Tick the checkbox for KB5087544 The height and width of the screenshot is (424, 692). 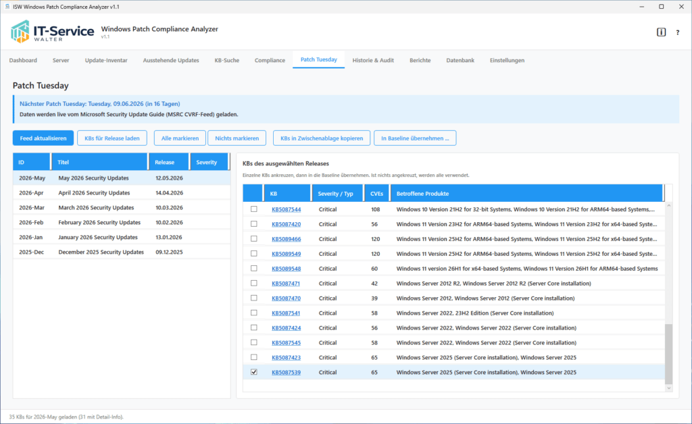point(254,209)
